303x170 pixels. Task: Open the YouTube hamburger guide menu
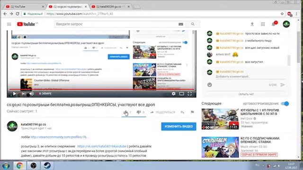[9, 24]
